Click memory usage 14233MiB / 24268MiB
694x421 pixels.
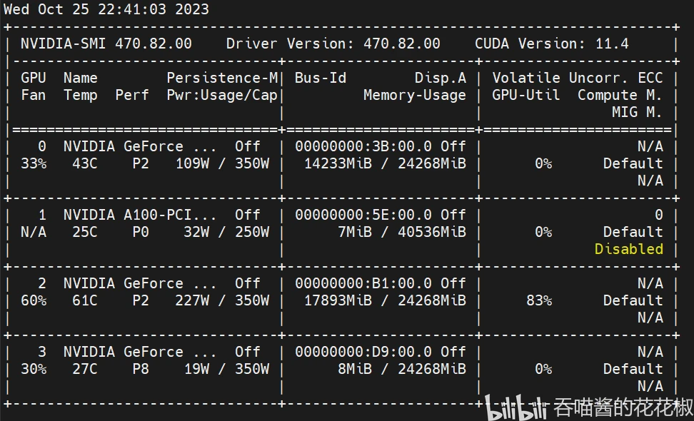pyautogui.click(x=385, y=163)
